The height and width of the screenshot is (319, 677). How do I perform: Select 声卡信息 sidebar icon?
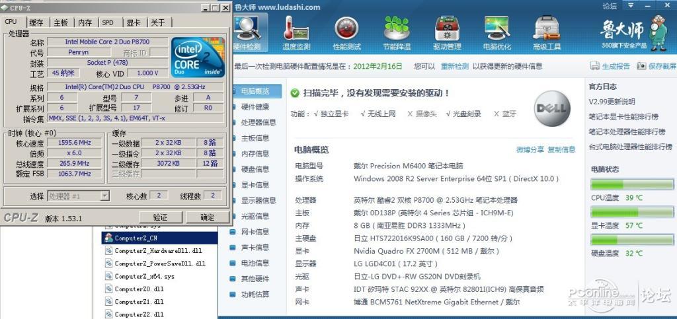[233, 248]
